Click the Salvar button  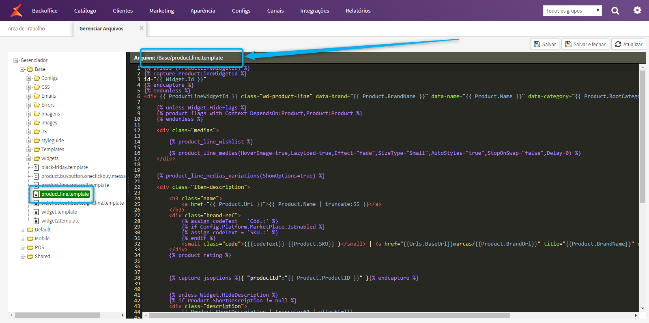(x=545, y=44)
